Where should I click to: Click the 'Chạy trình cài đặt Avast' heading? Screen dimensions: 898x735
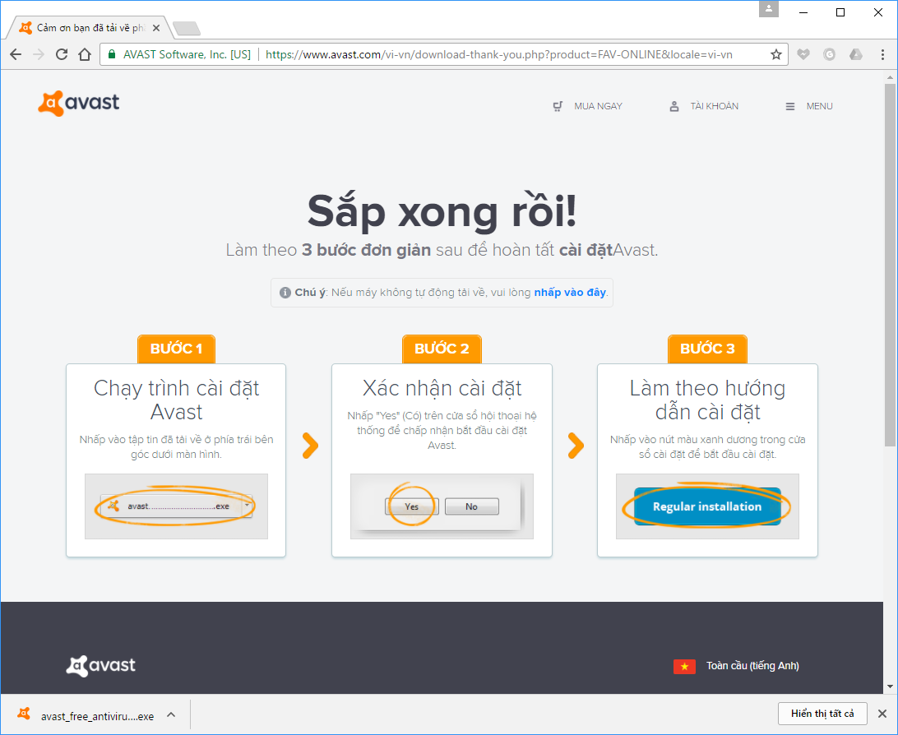176,400
